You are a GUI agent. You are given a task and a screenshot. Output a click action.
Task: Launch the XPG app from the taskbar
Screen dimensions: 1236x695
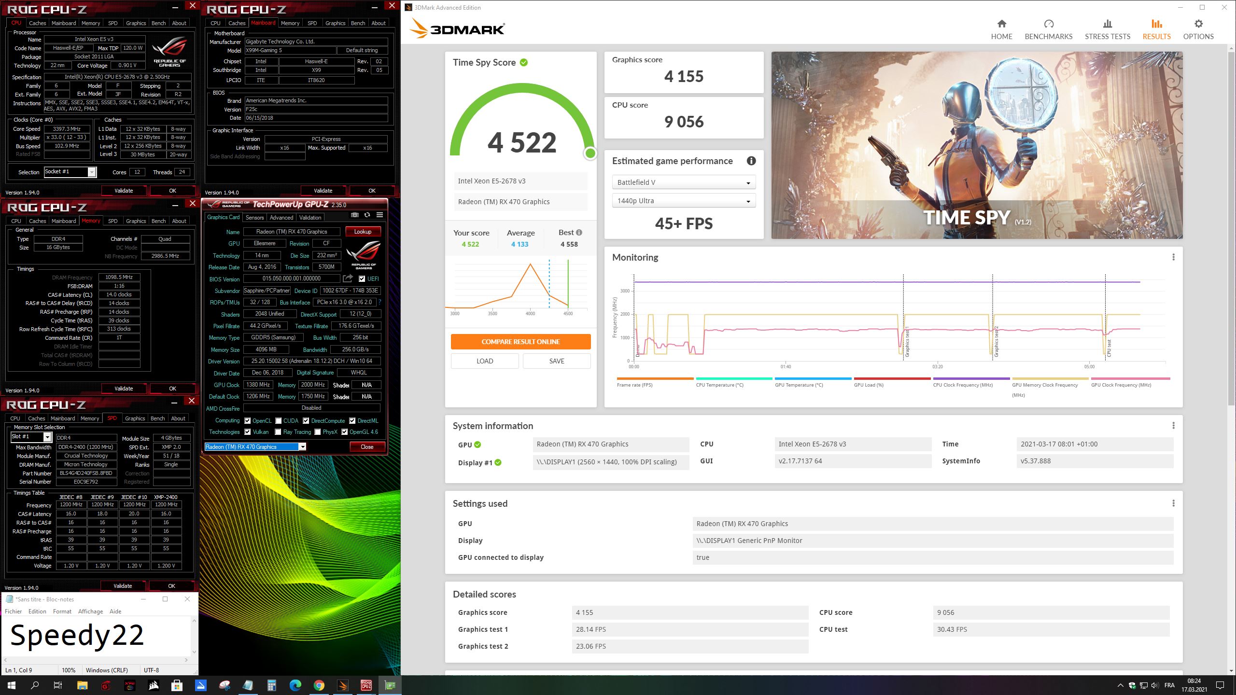coord(129,685)
